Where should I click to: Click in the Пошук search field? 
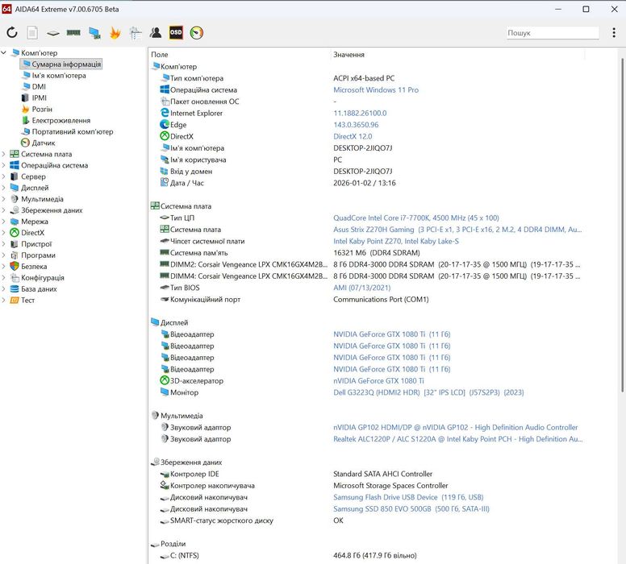tap(552, 33)
